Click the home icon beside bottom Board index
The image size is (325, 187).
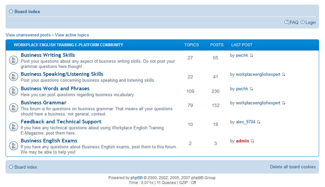coord(11,167)
